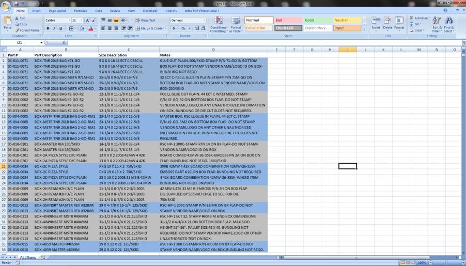Switch to the Insert tab
Viewport: 466px width, 266px height.
37,11
